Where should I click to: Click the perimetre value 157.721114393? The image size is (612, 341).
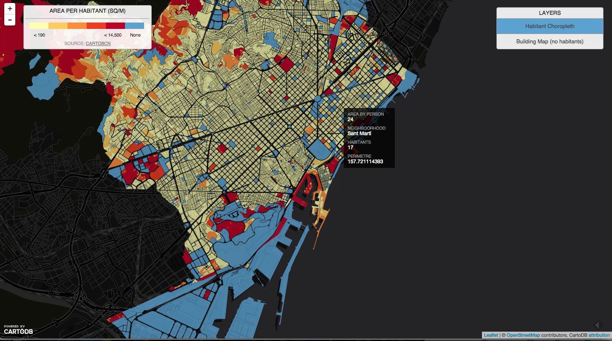point(365,162)
